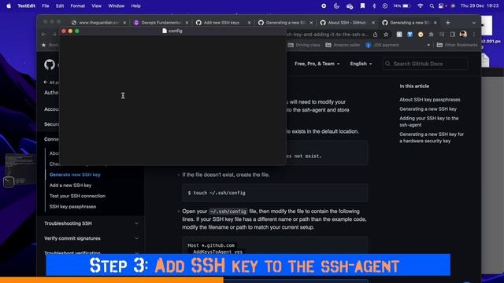Open the Amazon seller bookmark folder

[343, 45]
